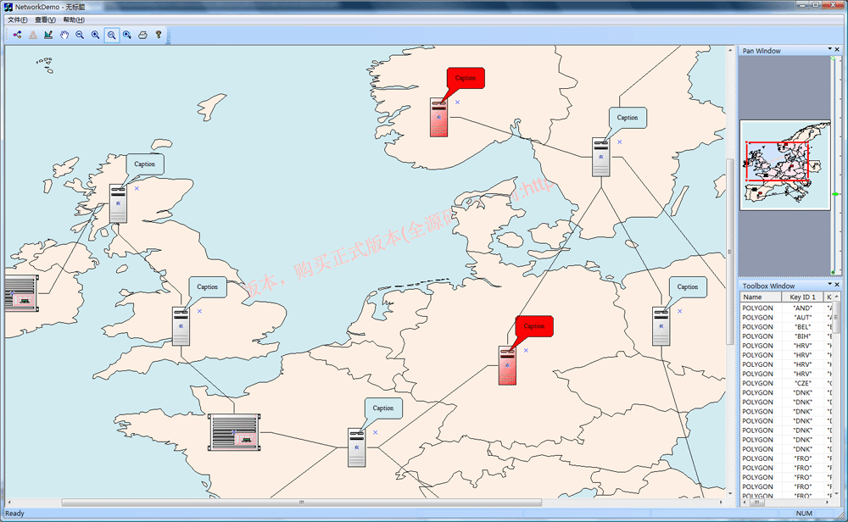Open the 查看(V) menu
The width and height of the screenshot is (848, 522).
point(45,19)
